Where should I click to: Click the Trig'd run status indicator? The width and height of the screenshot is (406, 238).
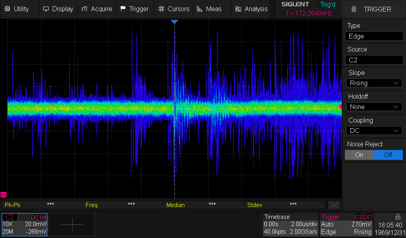tap(327, 4)
